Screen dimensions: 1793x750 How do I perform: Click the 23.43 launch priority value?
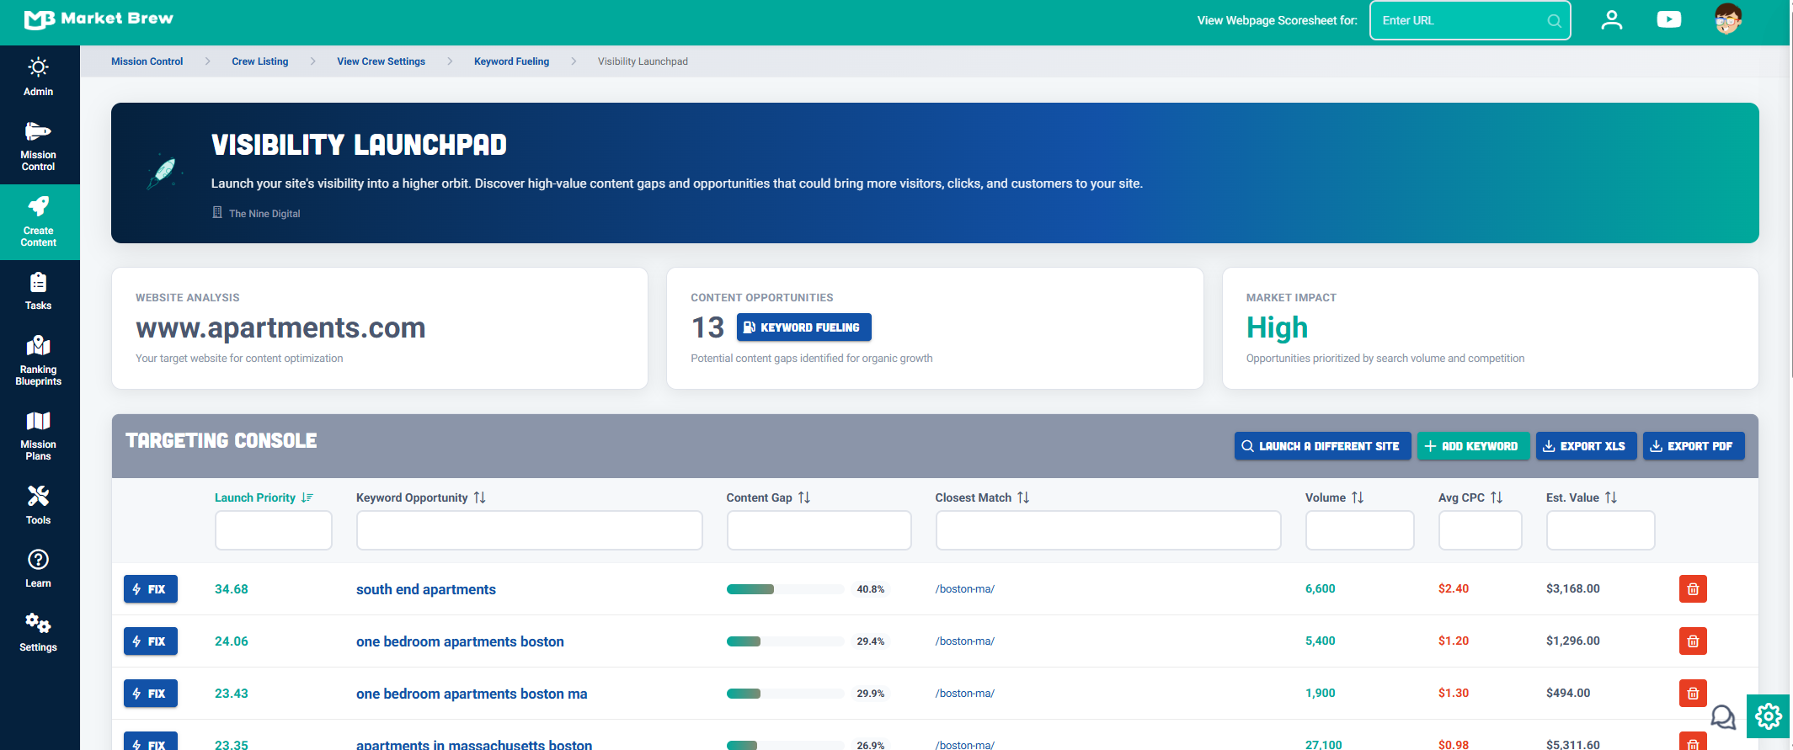(x=232, y=694)
